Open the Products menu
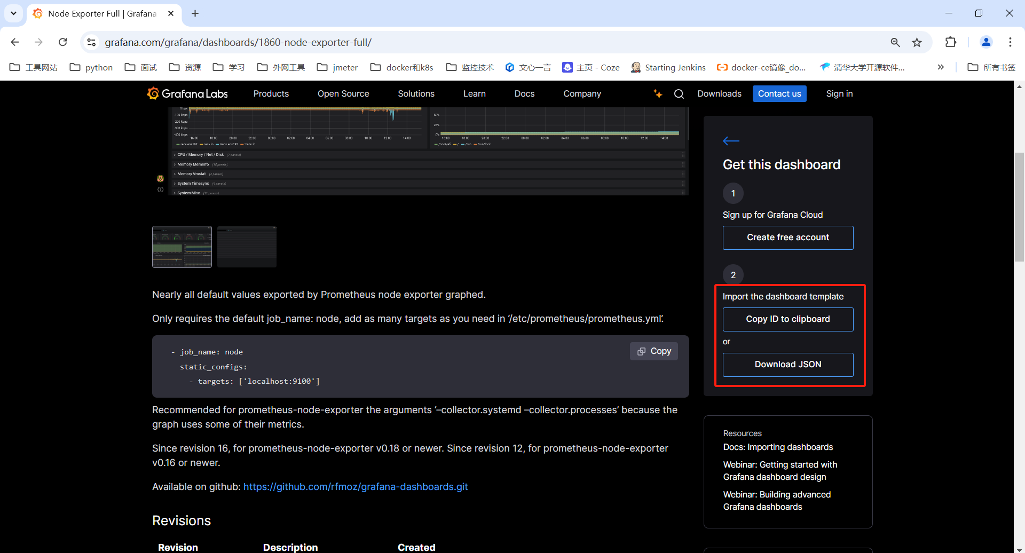 271,93
